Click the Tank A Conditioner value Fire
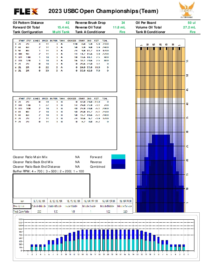 (x=122, y=32)
